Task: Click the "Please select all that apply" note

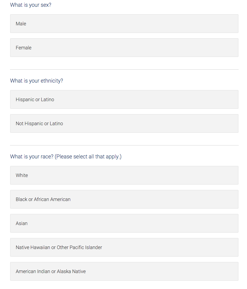Action: point(88,157)
